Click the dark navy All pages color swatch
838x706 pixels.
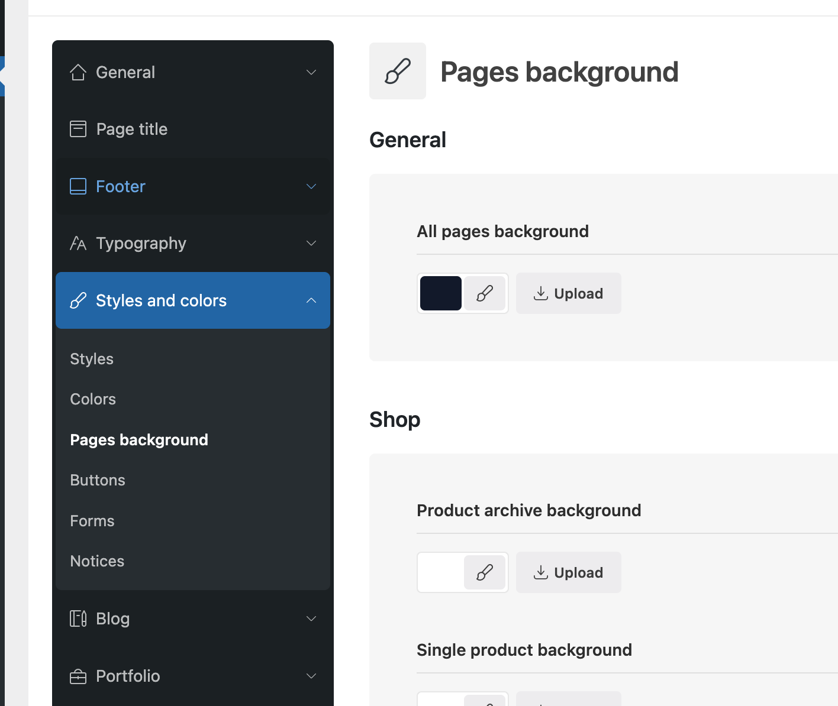point(441,293)
